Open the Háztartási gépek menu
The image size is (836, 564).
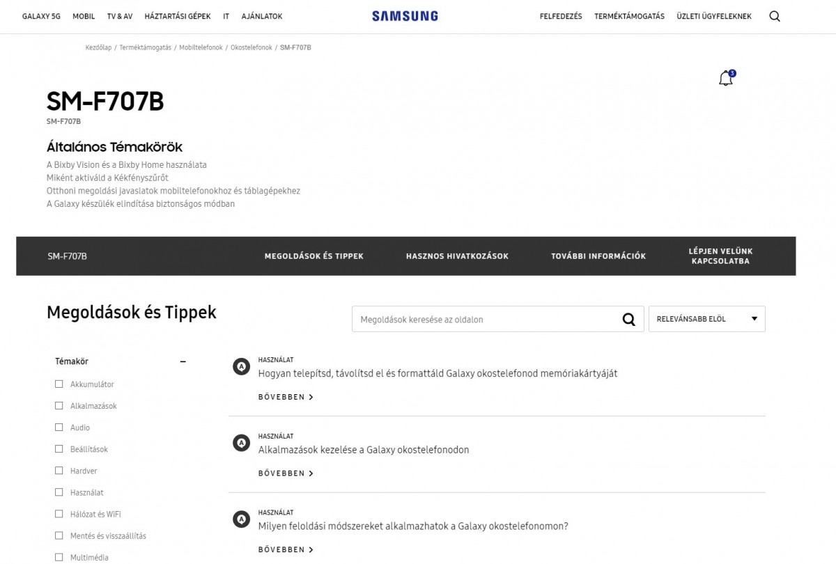(x=177, y=16)
